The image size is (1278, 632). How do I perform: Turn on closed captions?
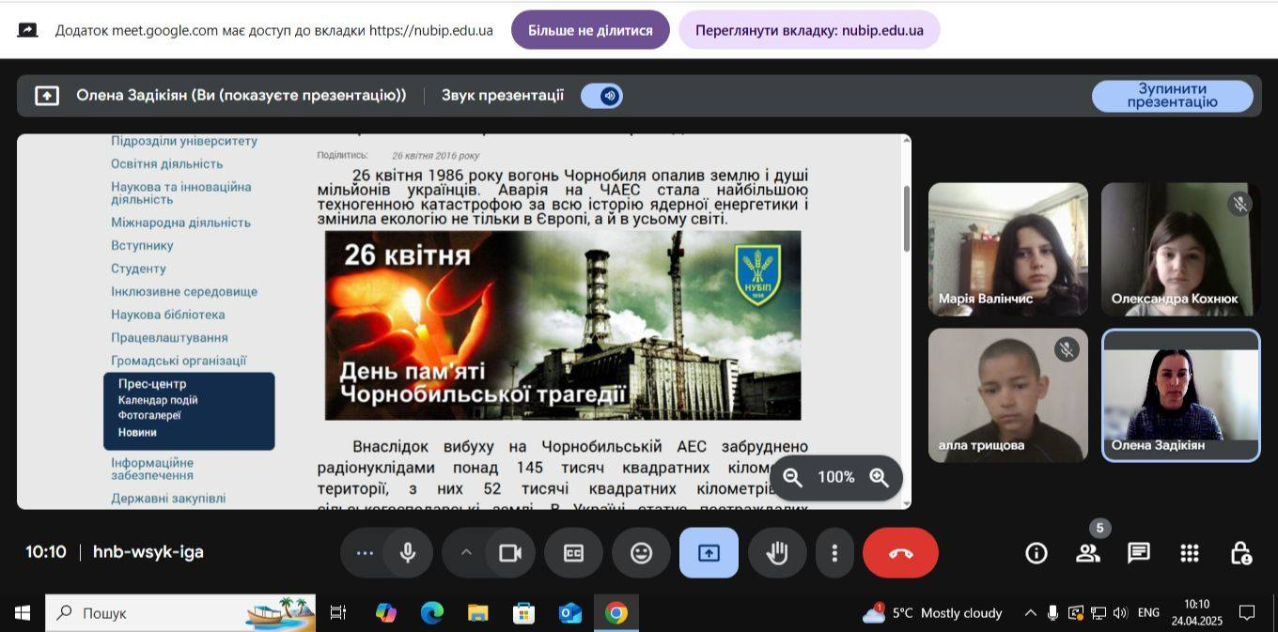tap(573, 553)
